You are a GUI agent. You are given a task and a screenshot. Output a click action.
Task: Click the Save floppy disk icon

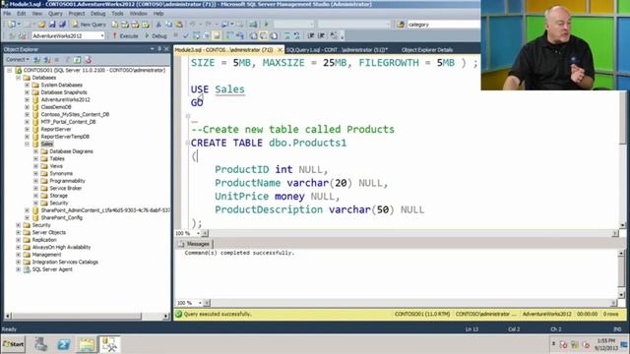[52, 25]
